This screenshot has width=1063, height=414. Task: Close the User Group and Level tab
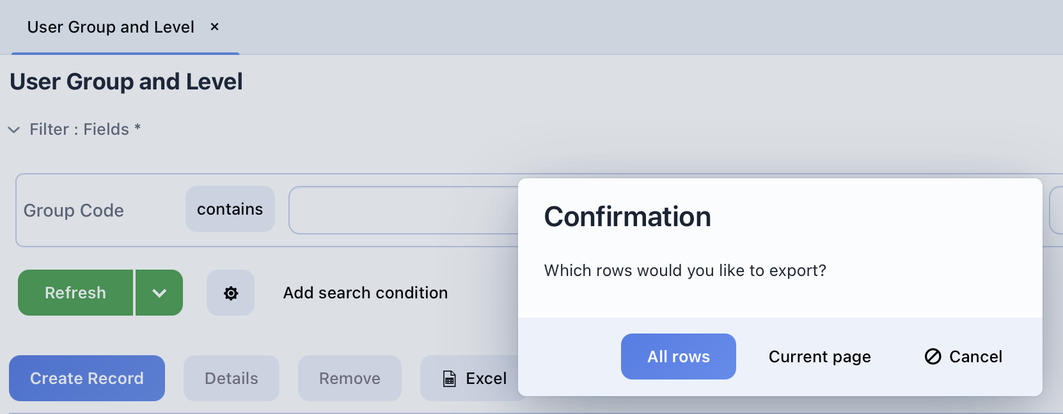pos(215,27)
